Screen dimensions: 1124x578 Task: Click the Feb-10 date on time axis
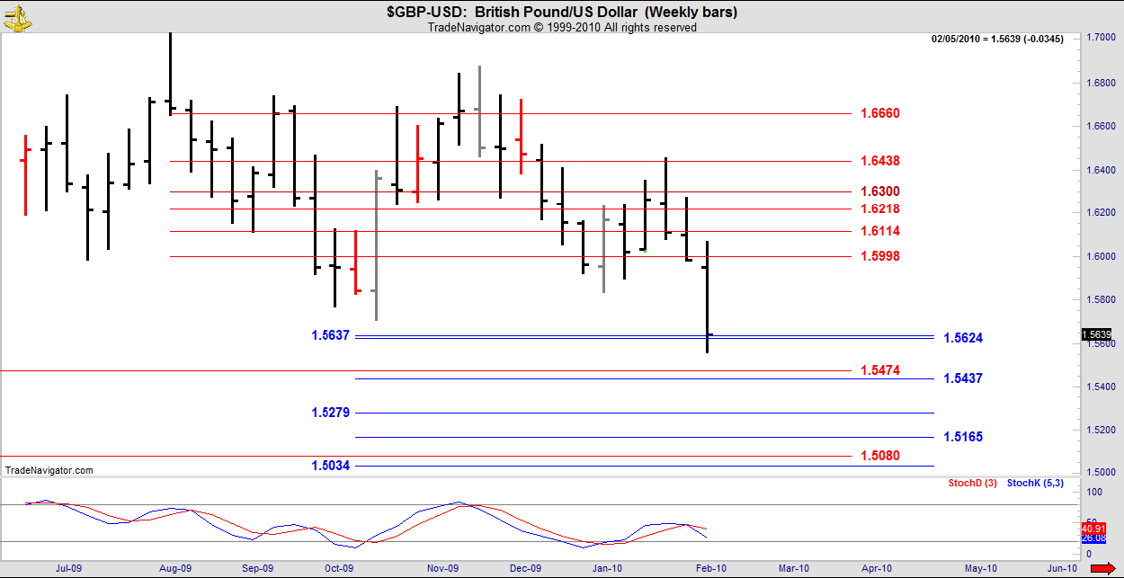(x=703, y=568)
